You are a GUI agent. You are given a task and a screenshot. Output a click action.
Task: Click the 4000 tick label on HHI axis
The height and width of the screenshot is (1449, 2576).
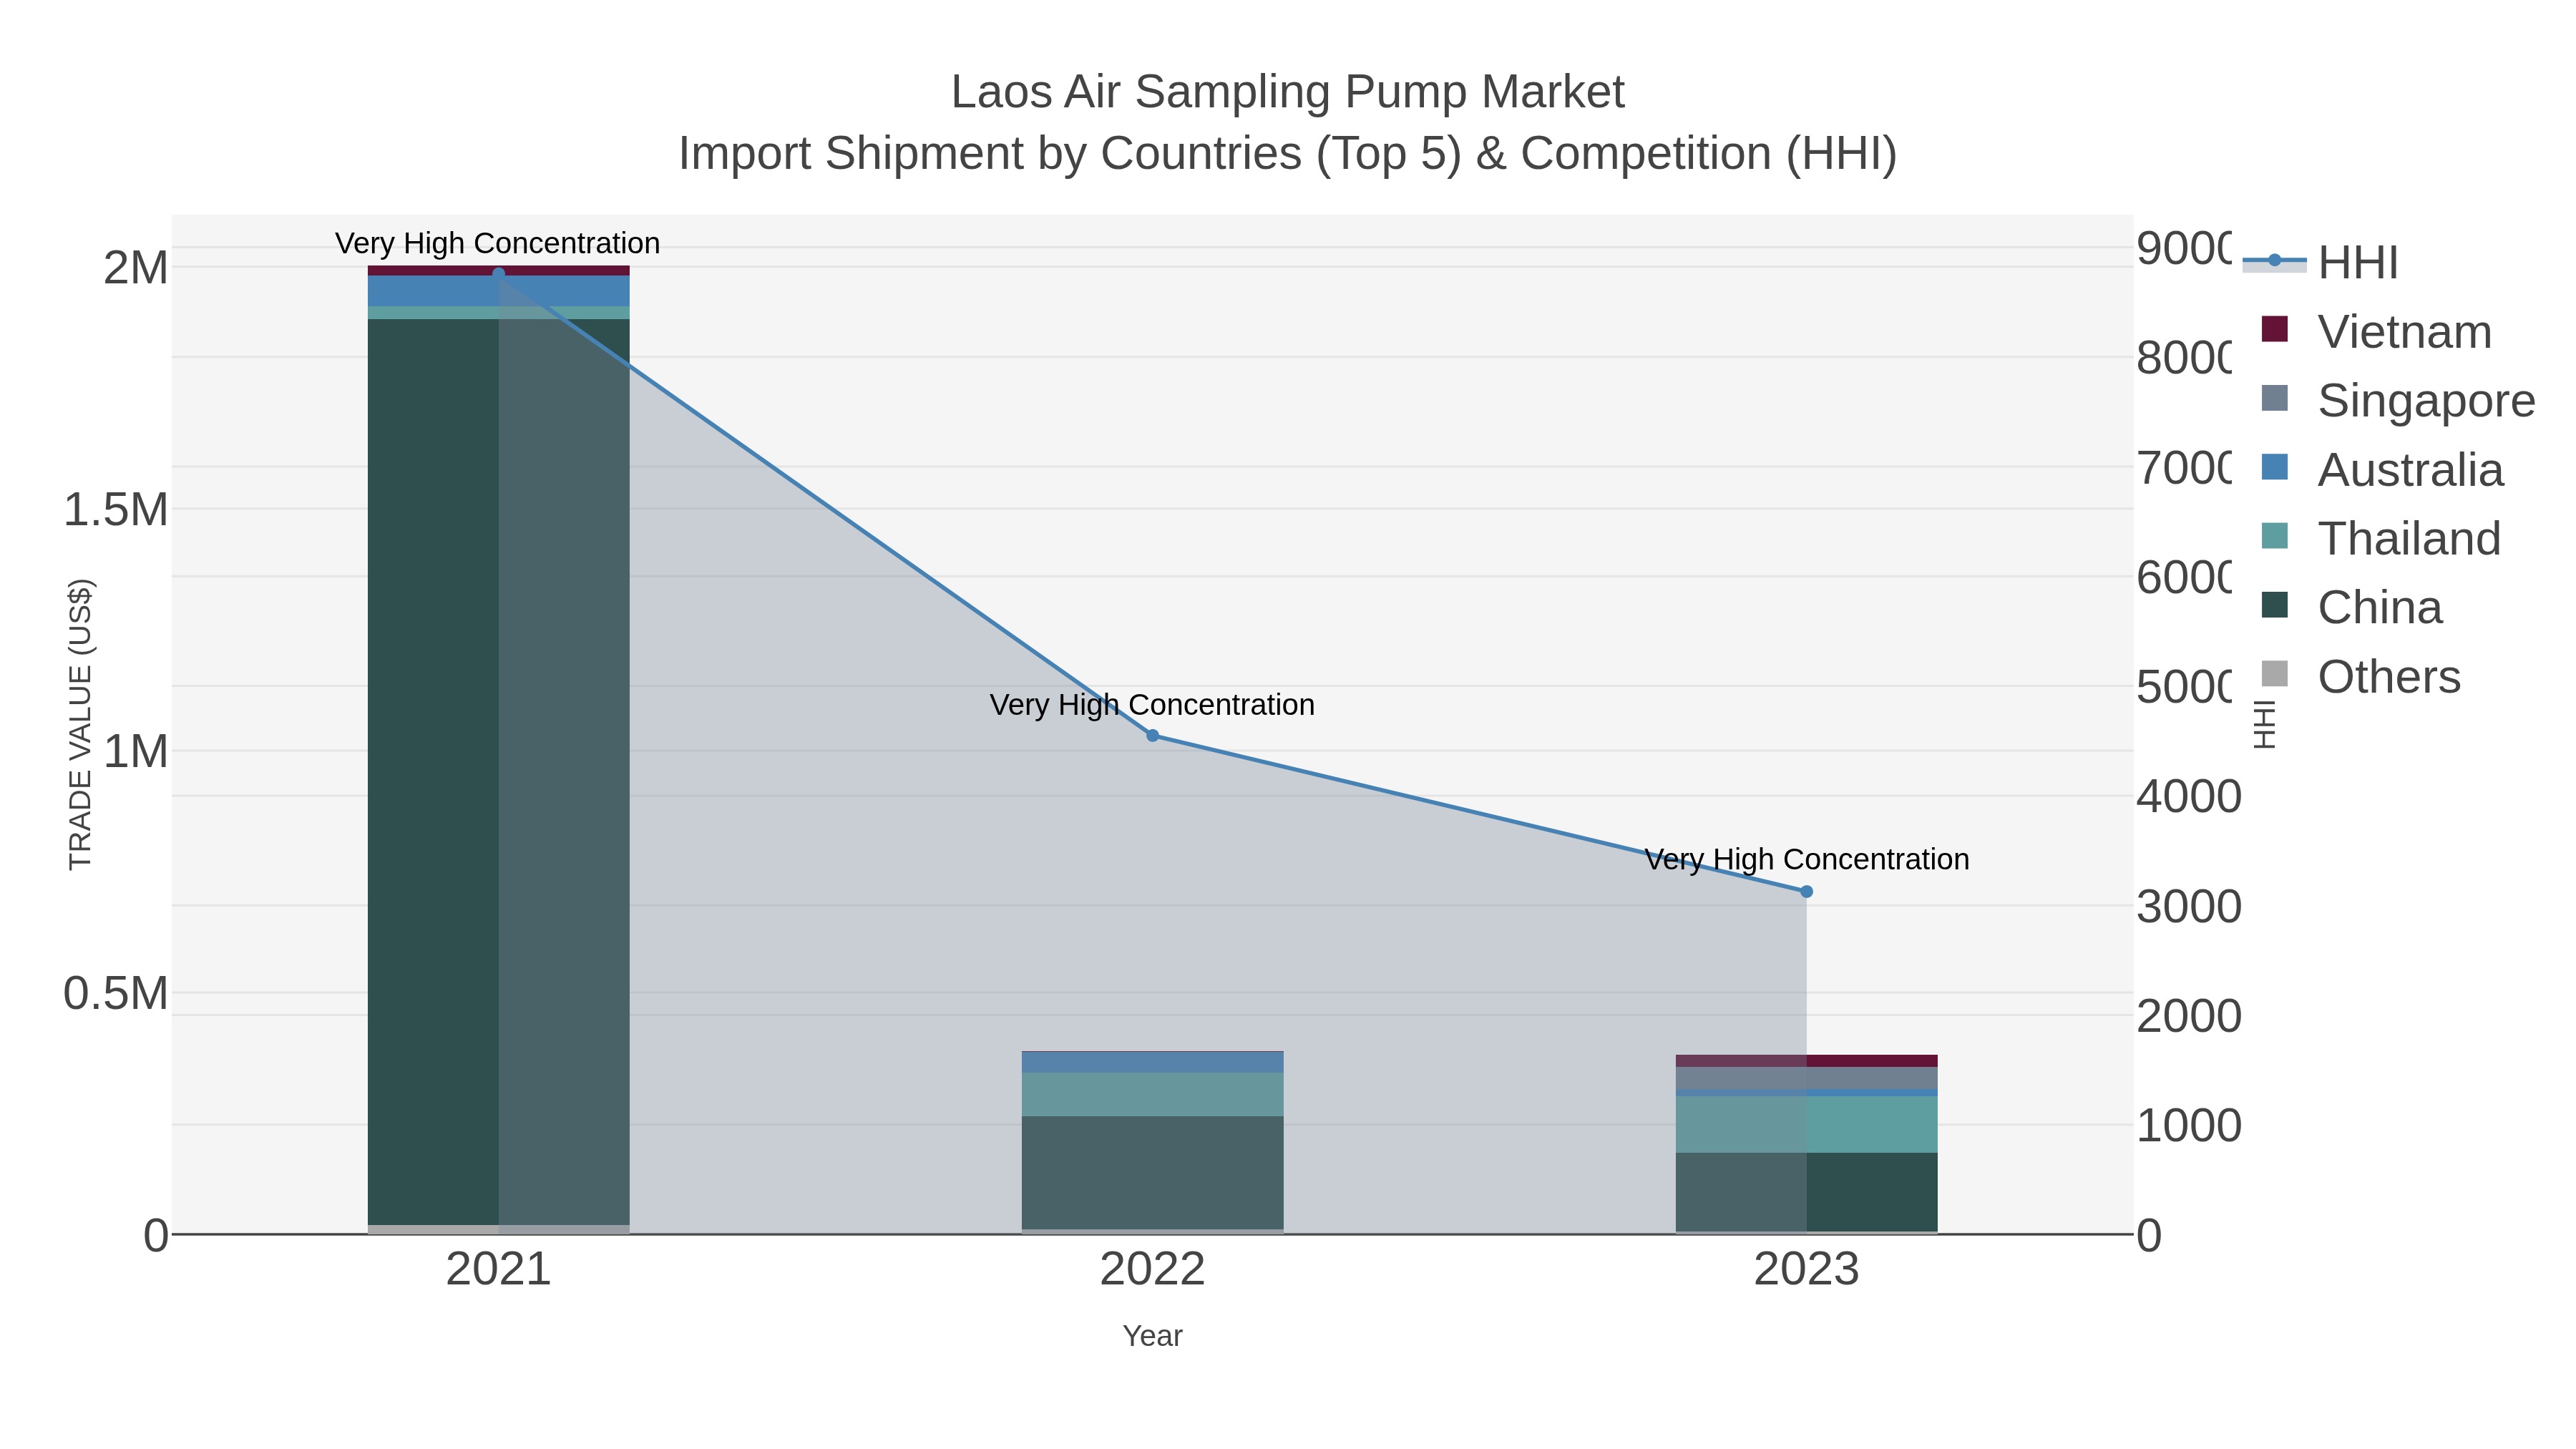pos(2189,797)
